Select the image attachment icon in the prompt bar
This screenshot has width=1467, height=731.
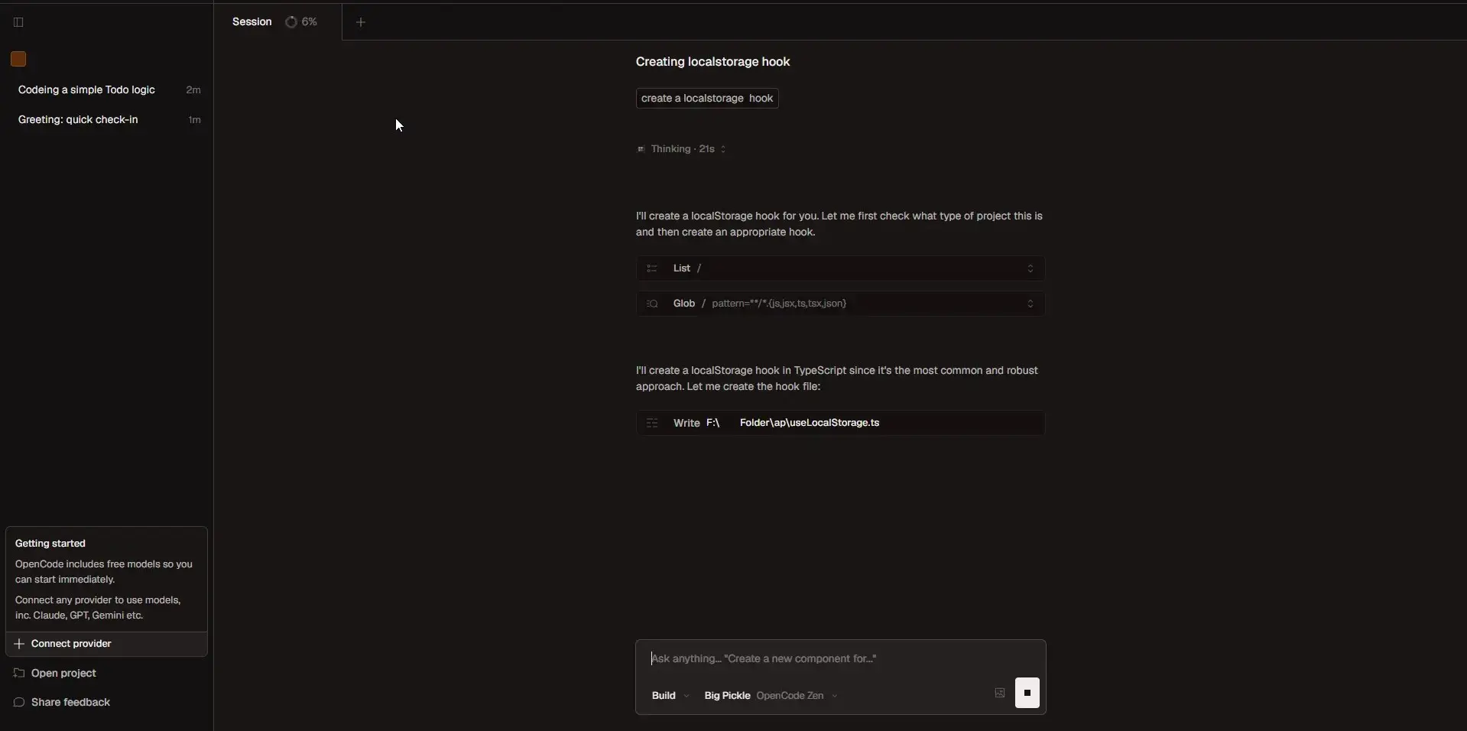(1000, 694)
